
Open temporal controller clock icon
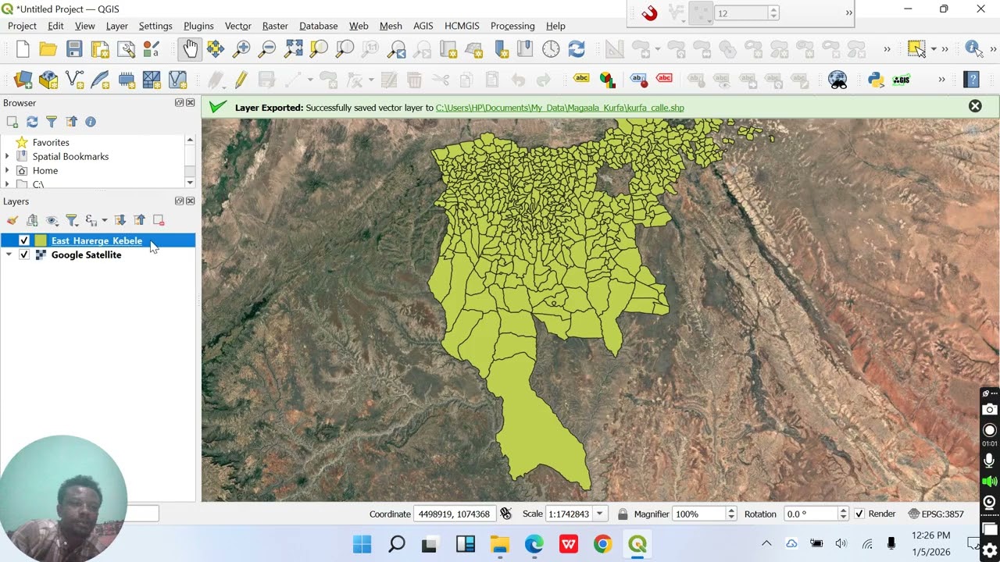[x=551, y=49]
